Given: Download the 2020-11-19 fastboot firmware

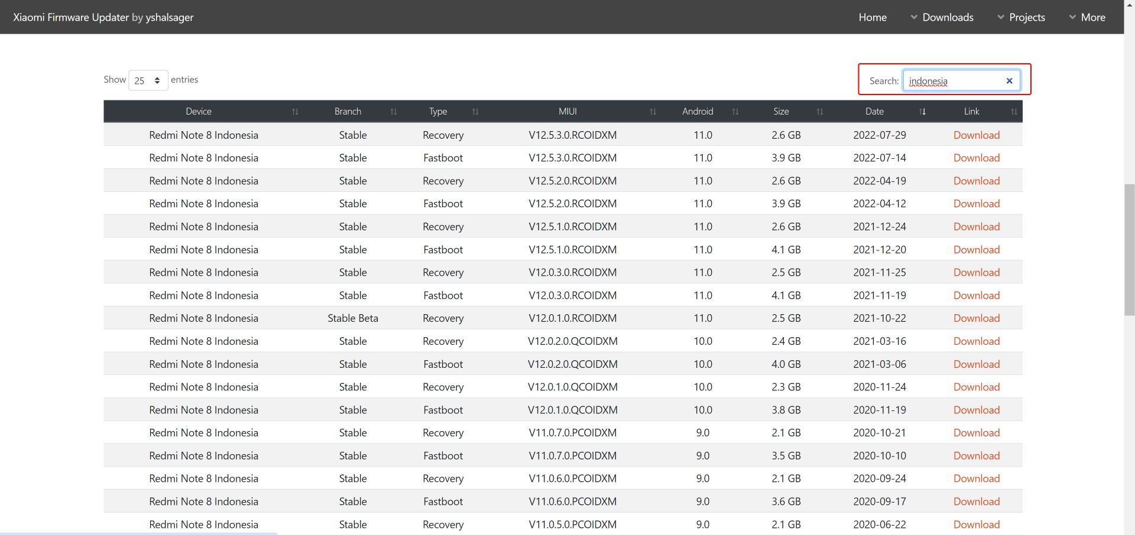Looking at the screenshot, I should pyautogui.click(x=977, y=410).
